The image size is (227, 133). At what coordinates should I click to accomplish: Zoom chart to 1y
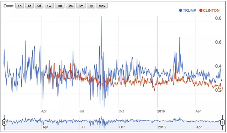[x=91, y=6]
